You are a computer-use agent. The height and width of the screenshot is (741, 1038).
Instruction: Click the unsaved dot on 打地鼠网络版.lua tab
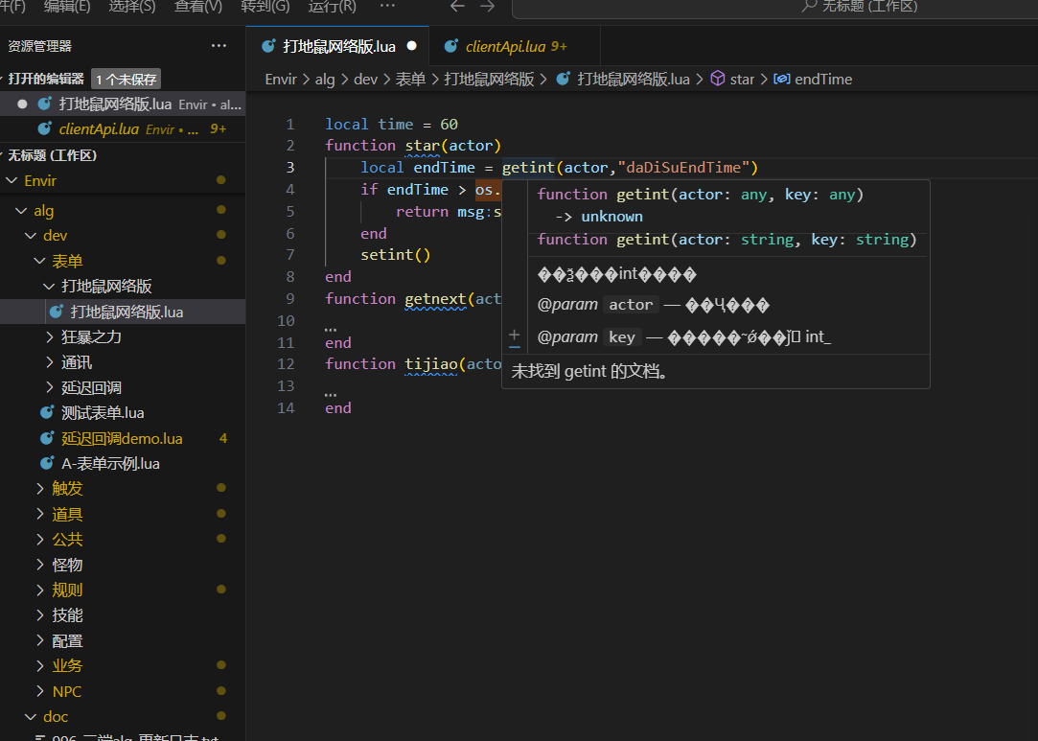tap(412, 46)
